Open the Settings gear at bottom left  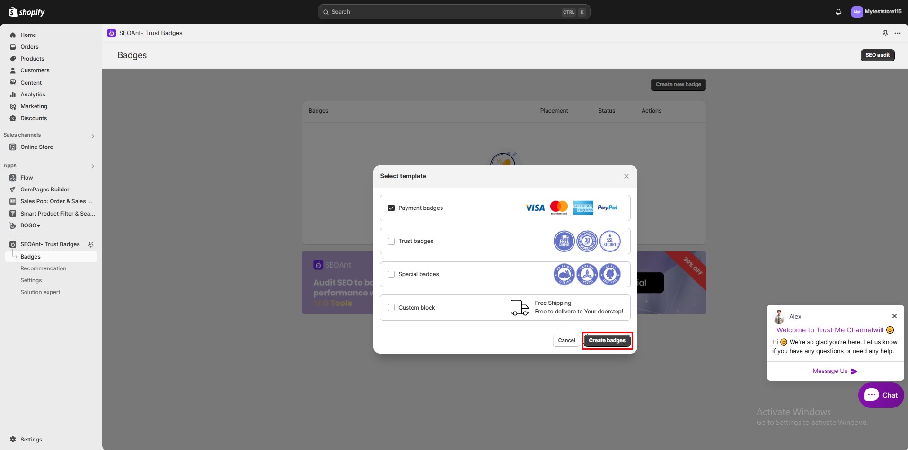[x=13, y=439]
